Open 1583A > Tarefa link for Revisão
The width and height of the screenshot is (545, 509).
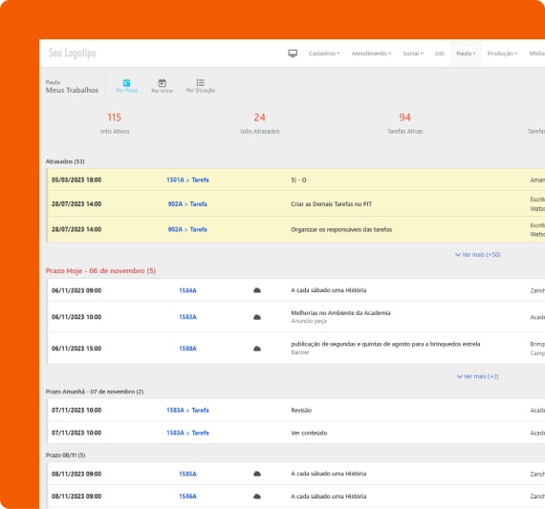tap(187, 410)
